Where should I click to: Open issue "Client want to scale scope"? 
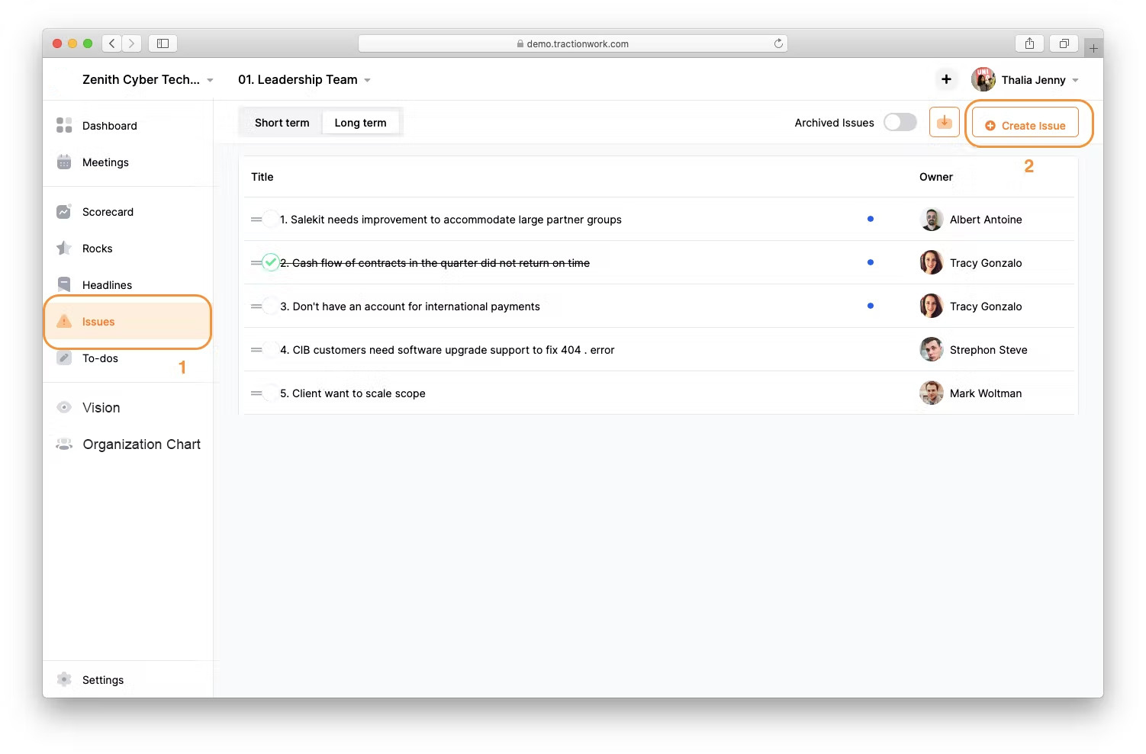click(x=352, y=393)
